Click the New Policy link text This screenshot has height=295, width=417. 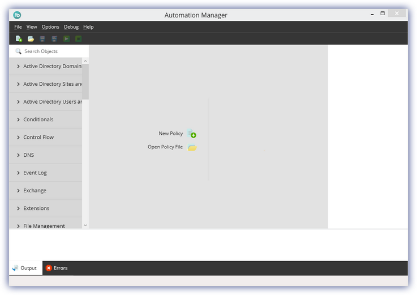171,133
